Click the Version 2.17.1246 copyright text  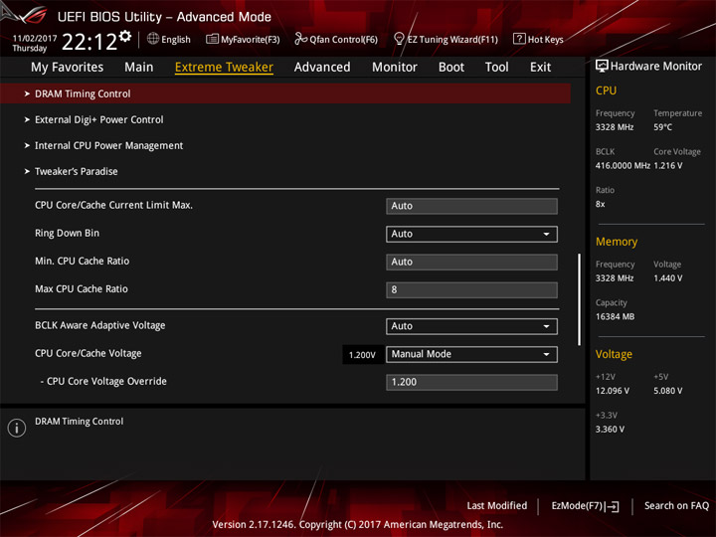click(358, 525)
